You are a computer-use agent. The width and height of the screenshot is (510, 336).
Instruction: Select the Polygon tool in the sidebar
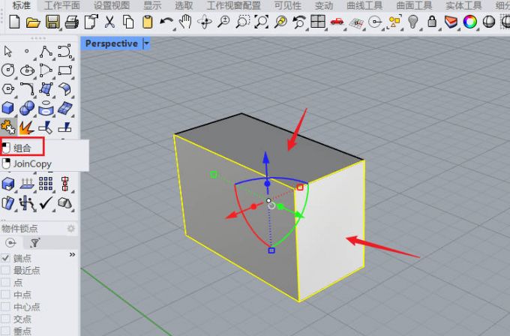(x=7, y=88)
